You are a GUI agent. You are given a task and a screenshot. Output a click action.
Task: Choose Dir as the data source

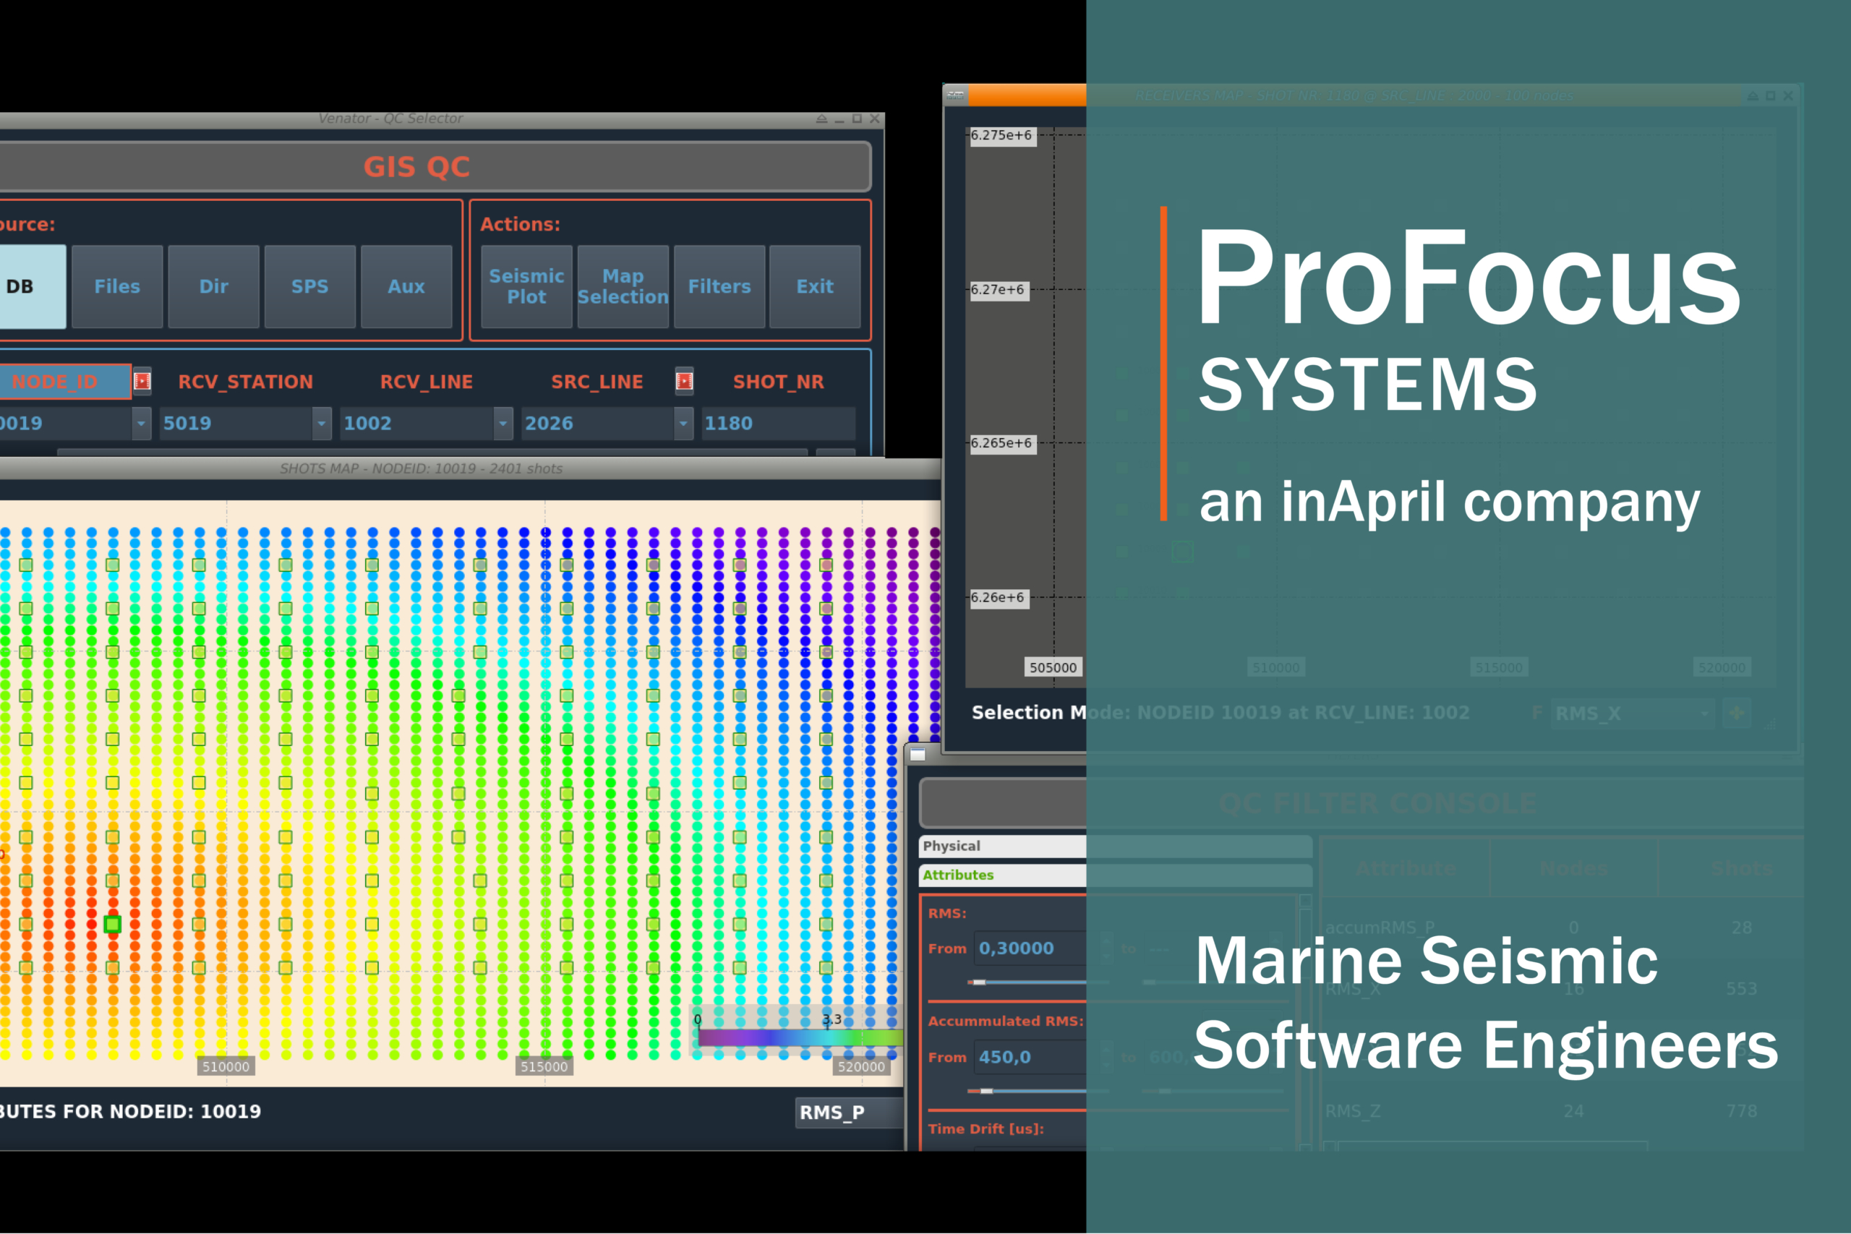coord(213,286)
